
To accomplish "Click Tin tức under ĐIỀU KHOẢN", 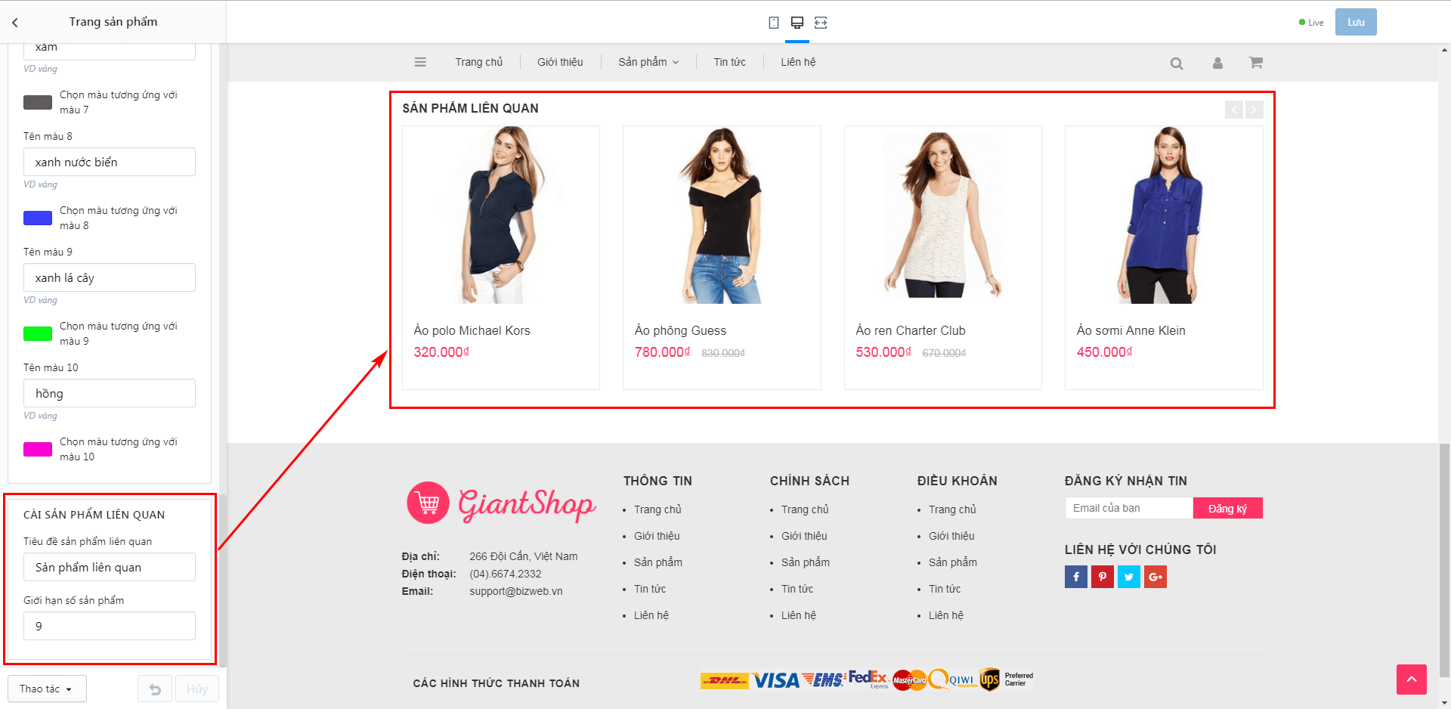I will 945,589.
